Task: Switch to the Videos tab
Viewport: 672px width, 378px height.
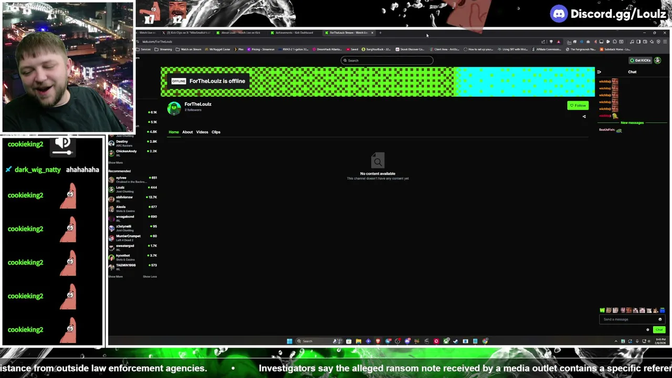Action: (x=202, y=132)
